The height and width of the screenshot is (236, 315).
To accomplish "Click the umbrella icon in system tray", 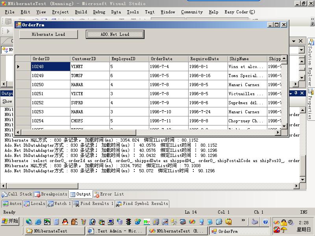I will pyautogui.click(x=284, y=230).
